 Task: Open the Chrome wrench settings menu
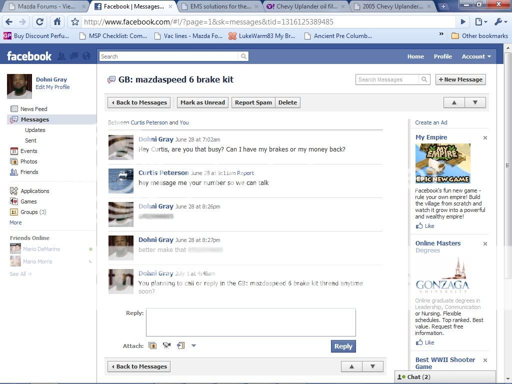coord(500,22)
